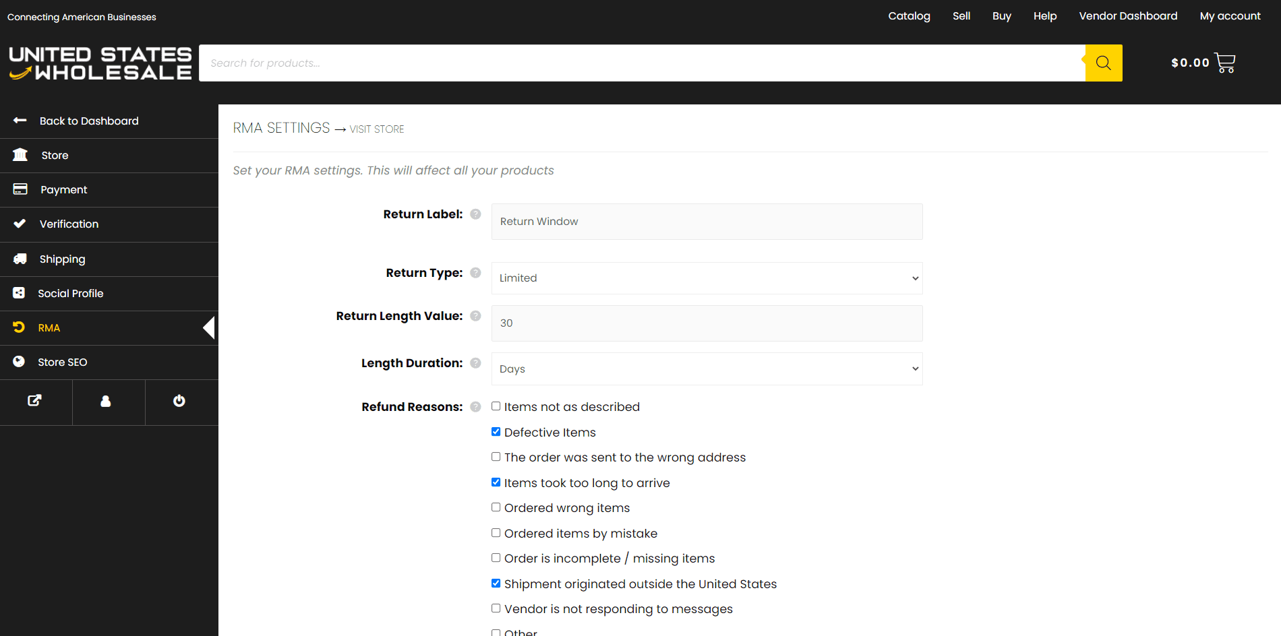Click the yellow search magnifier icon
This screenshot has height=636, width=1281.
(x=1103, y=63)
